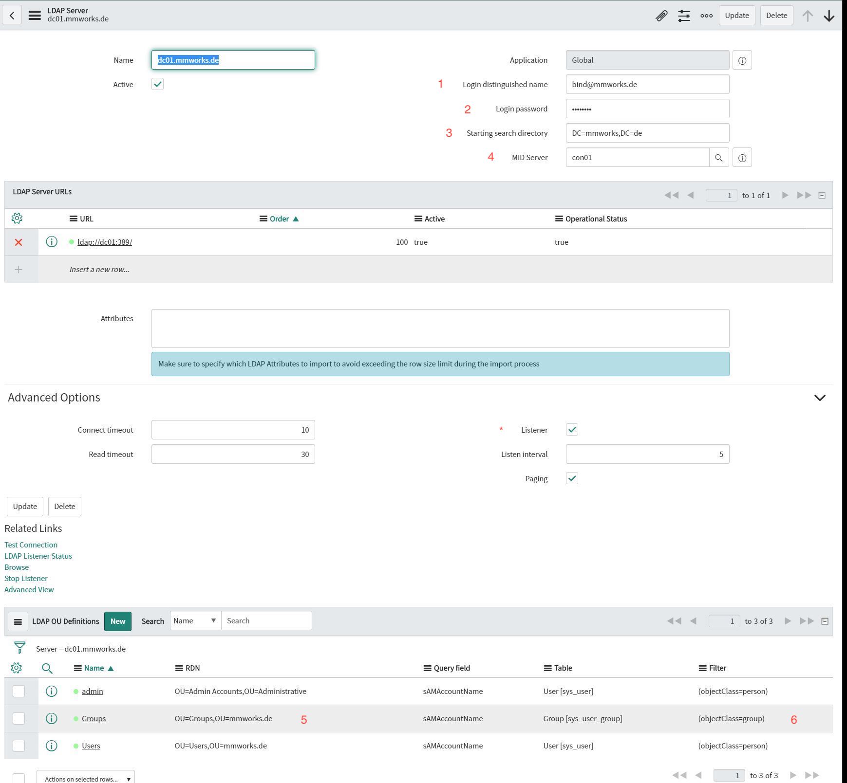This screenshot has height=783, width=847.
Task: Open the more options ellipsis icon
Action: tap(706, 16)
